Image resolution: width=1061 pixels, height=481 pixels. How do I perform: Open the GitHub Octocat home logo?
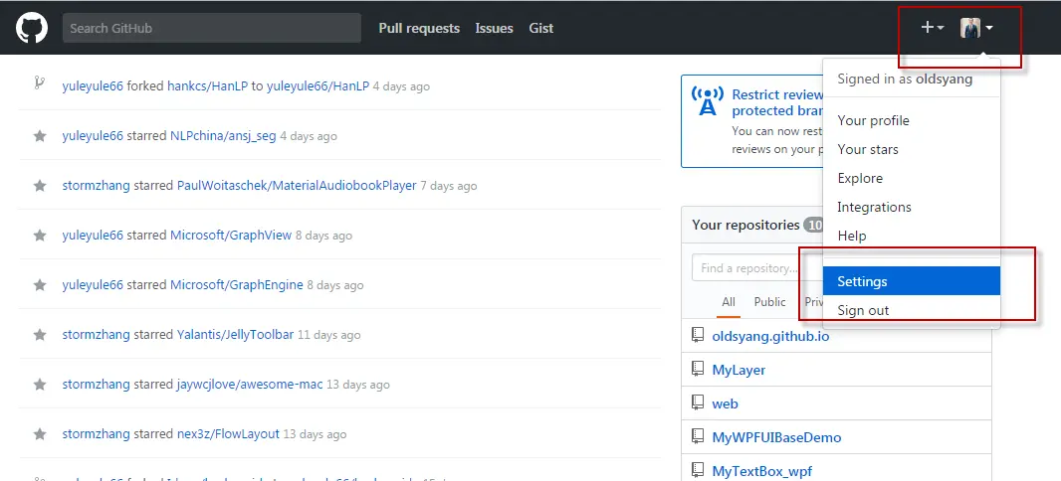pyautogui.click(x=32, y=28)
